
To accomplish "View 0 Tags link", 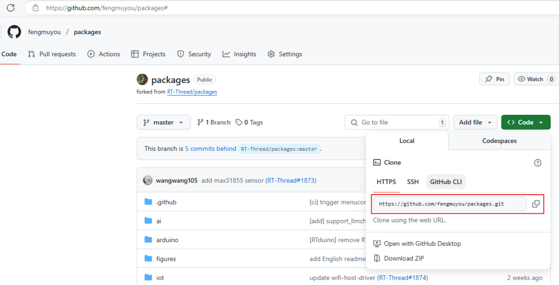I will pos(249,122).
